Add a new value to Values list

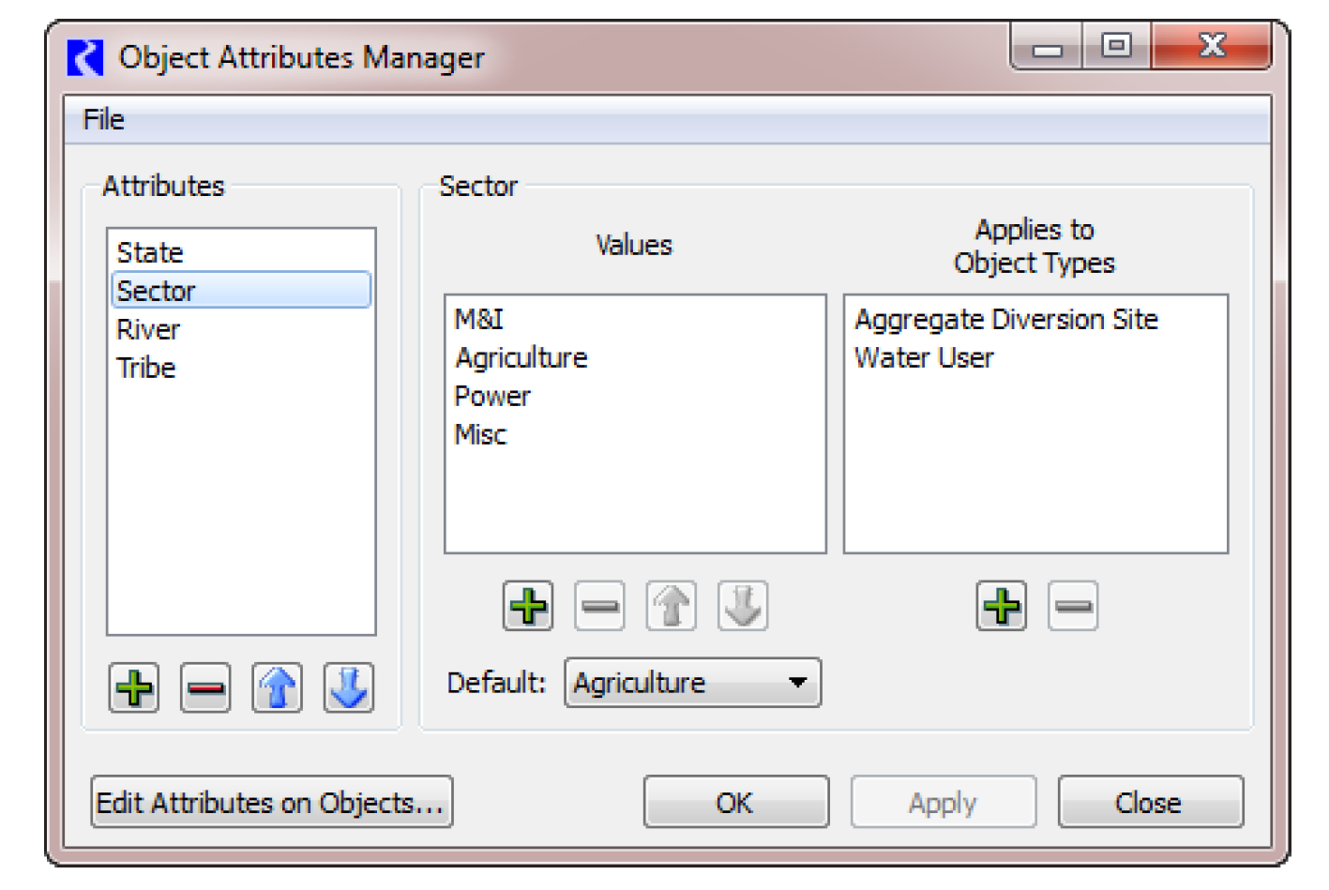click(528, 606)
